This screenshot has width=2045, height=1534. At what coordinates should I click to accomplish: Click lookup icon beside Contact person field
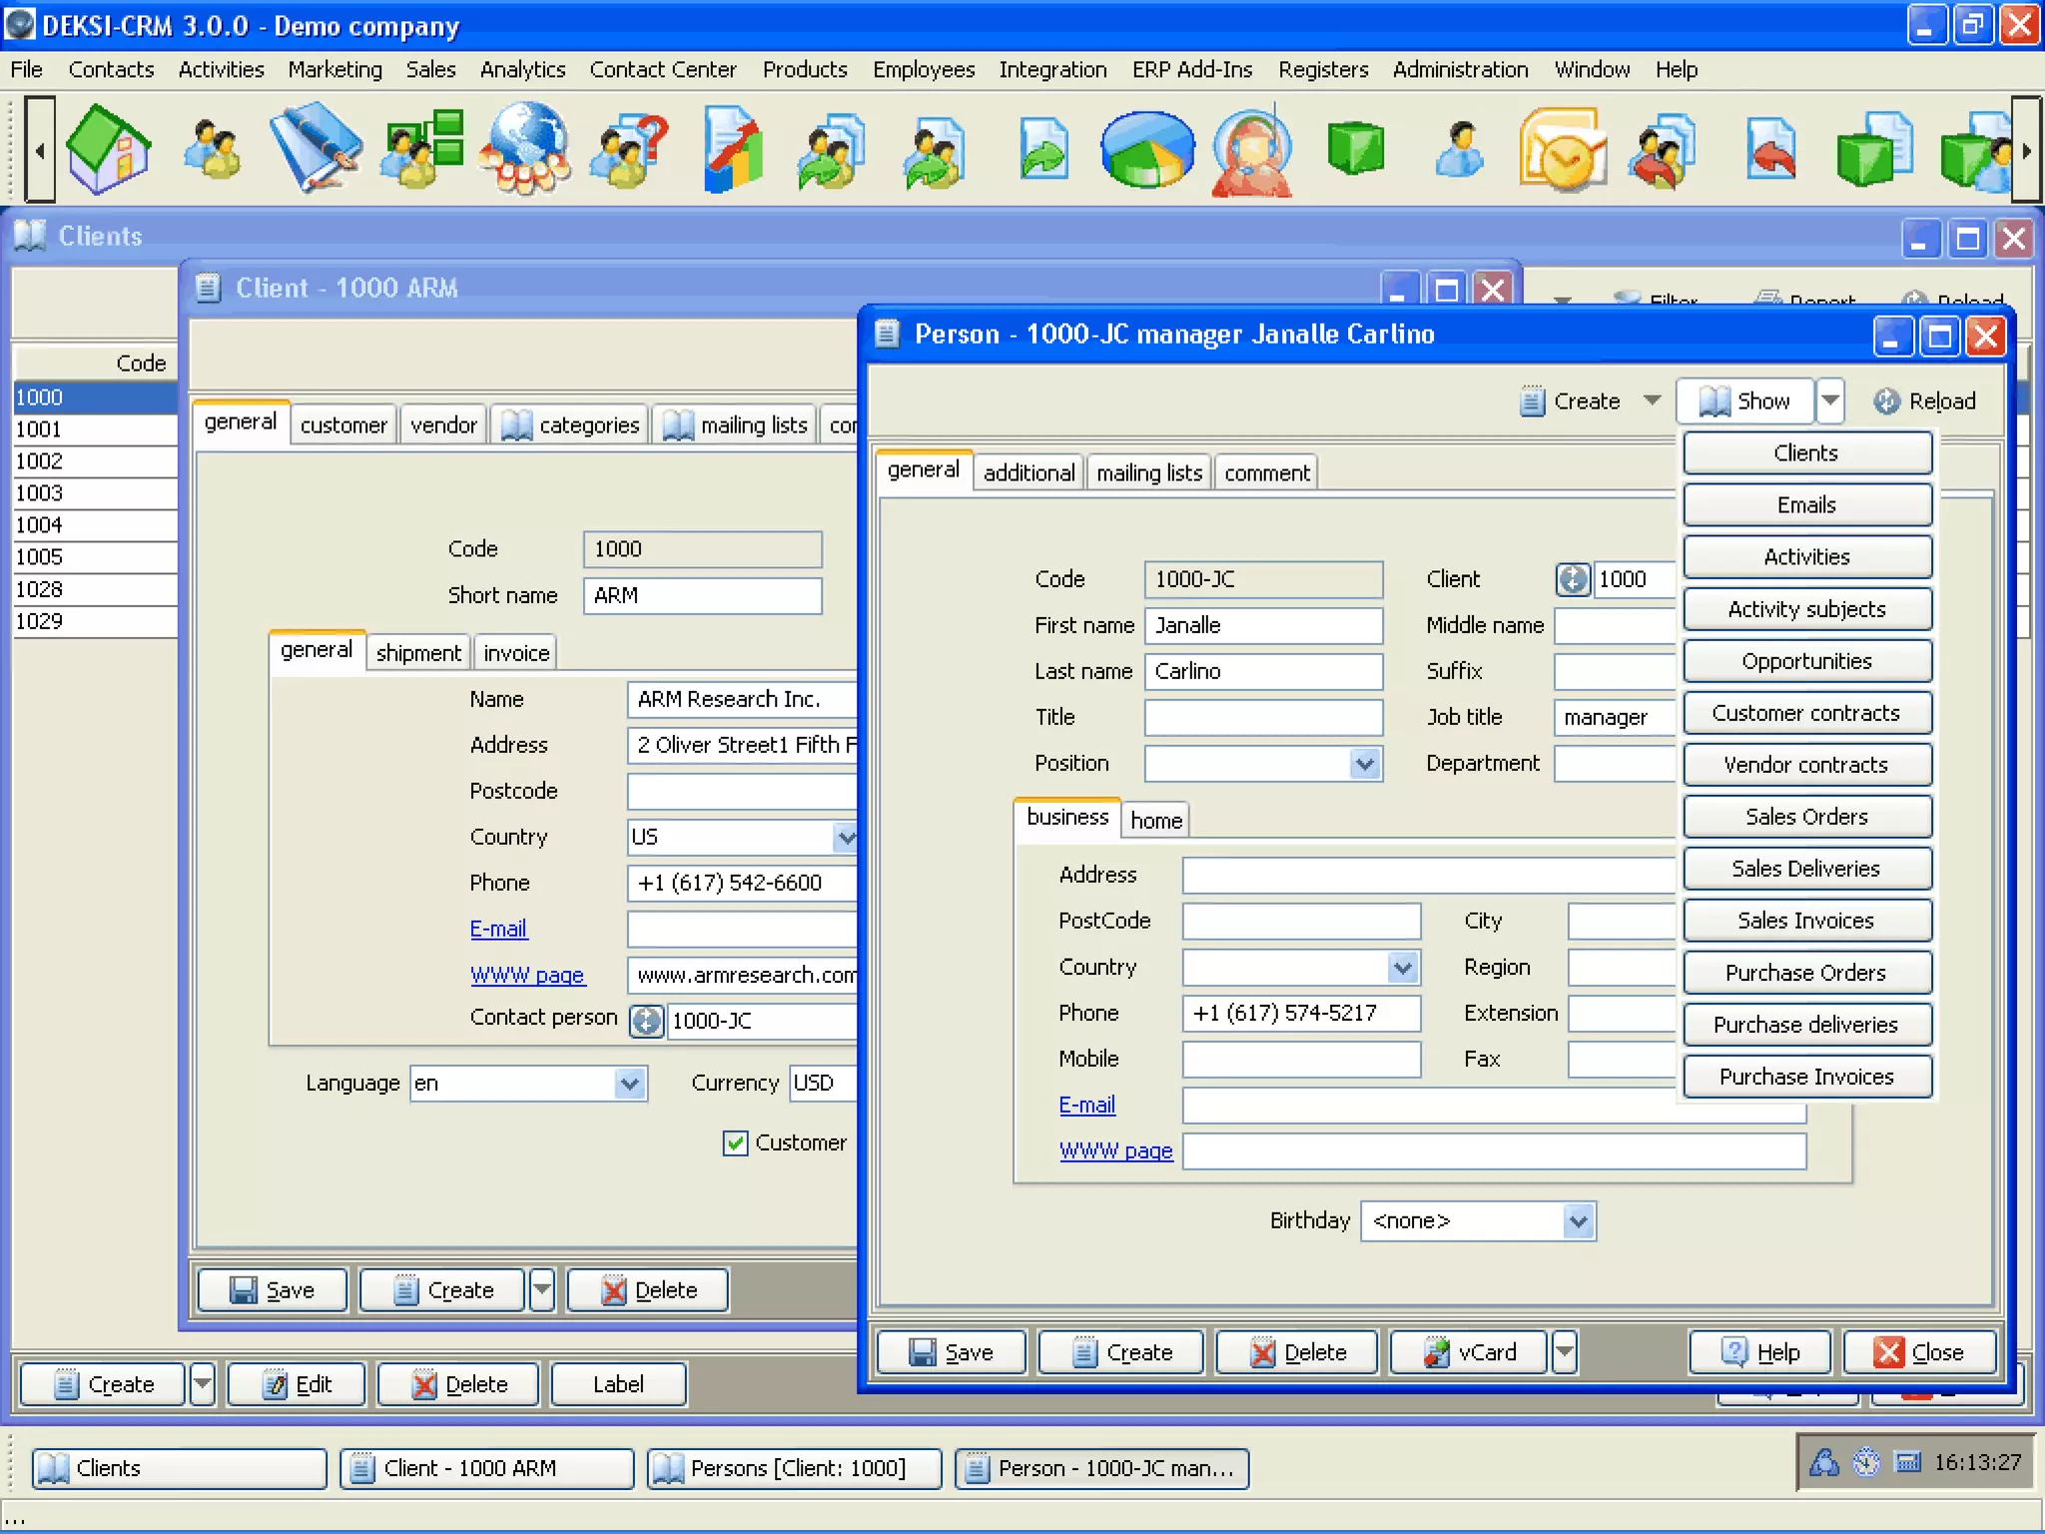pyautogui.click(x=646, y=1021)
